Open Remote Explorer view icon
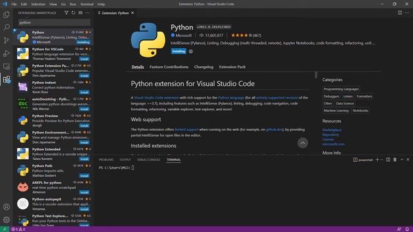This screenshot has width=413, height=232. point(6,66)
